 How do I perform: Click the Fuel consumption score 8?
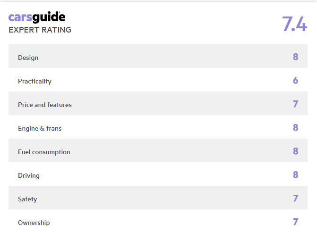296,151
